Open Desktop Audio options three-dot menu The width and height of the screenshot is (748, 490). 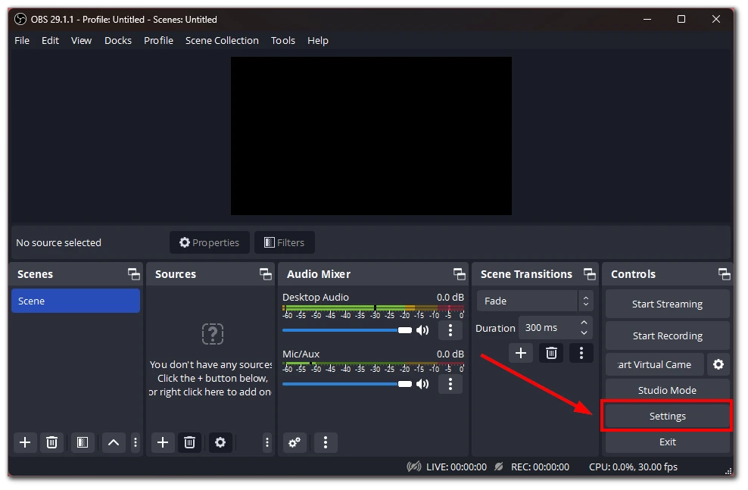450,330
